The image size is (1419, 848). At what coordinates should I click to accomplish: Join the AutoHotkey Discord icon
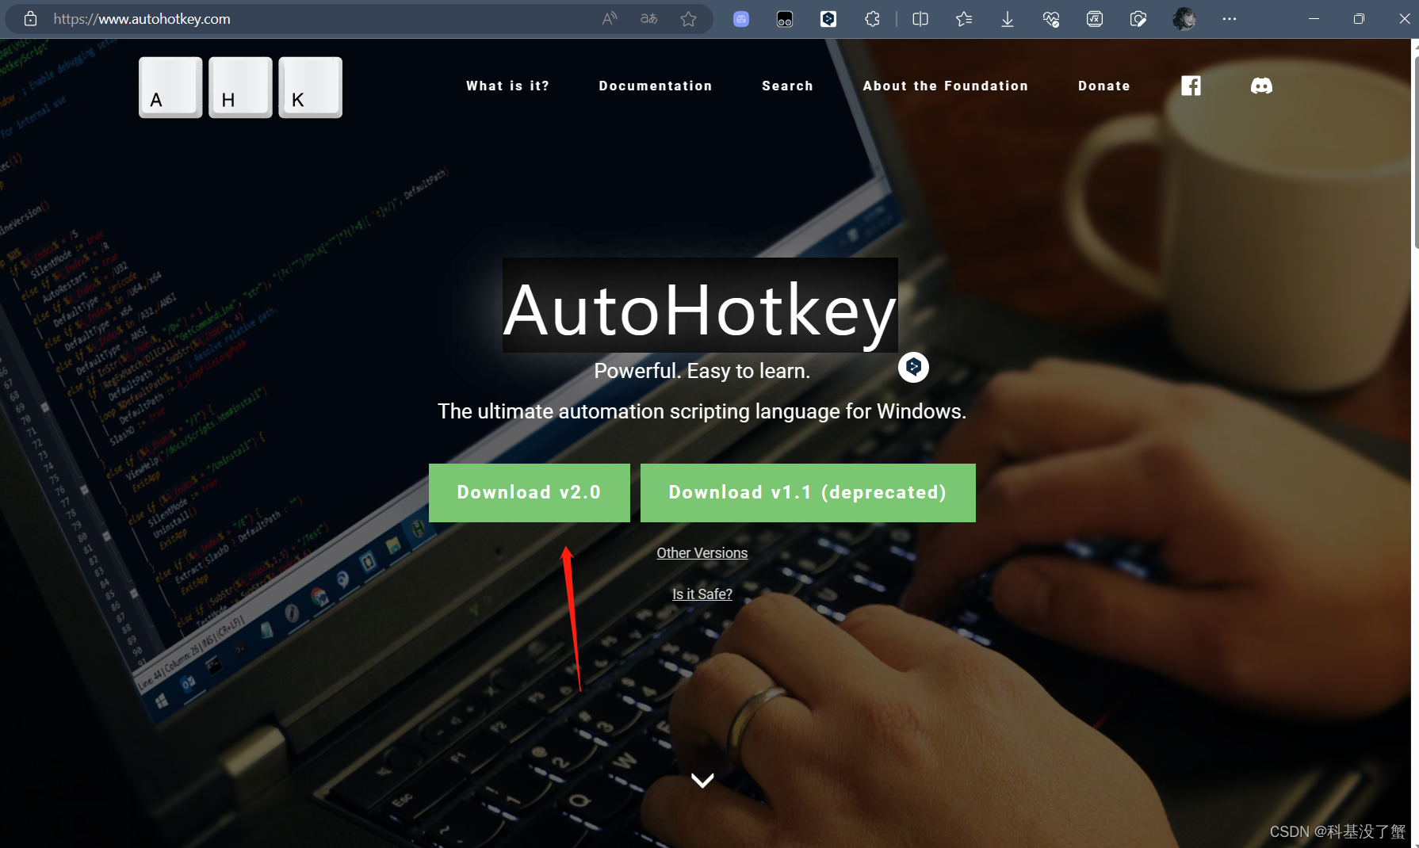pos(1261,86)
